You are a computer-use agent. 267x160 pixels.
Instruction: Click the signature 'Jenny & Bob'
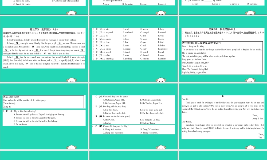pyautogui.click(x=258, y=118)
